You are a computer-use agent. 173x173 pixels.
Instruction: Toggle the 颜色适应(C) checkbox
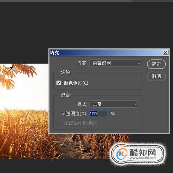[59, 83]
